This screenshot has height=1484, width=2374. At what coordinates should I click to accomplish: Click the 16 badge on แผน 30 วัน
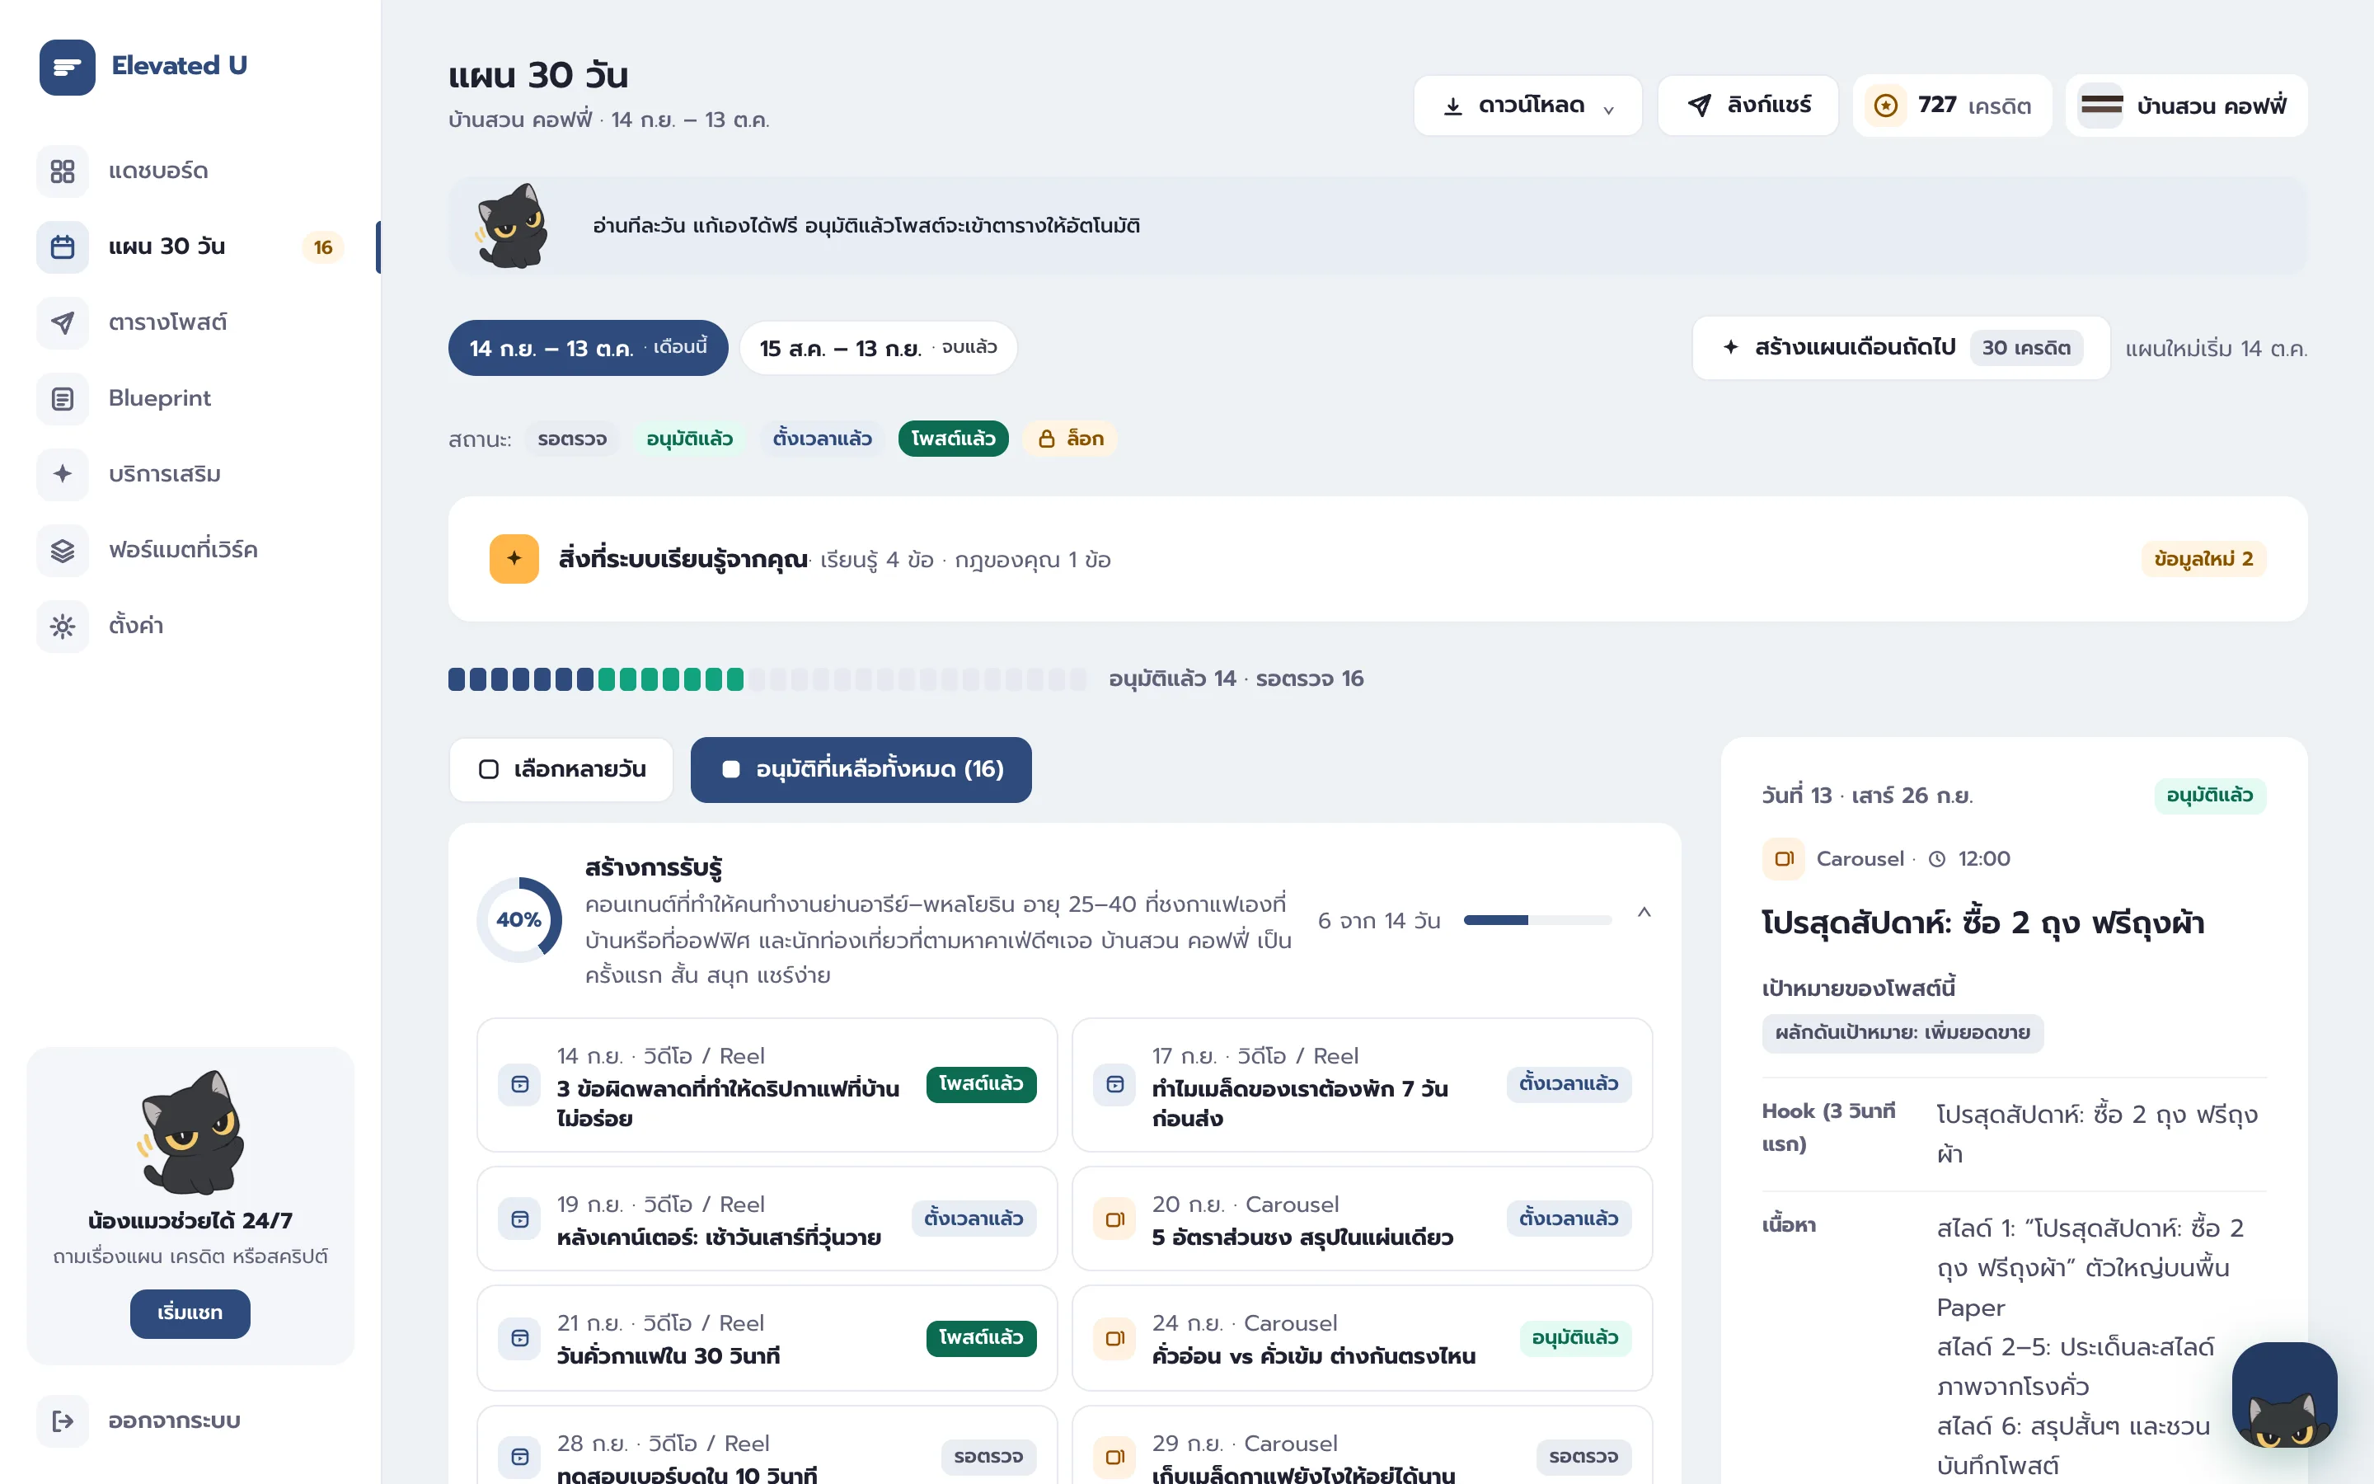[323, 247]
